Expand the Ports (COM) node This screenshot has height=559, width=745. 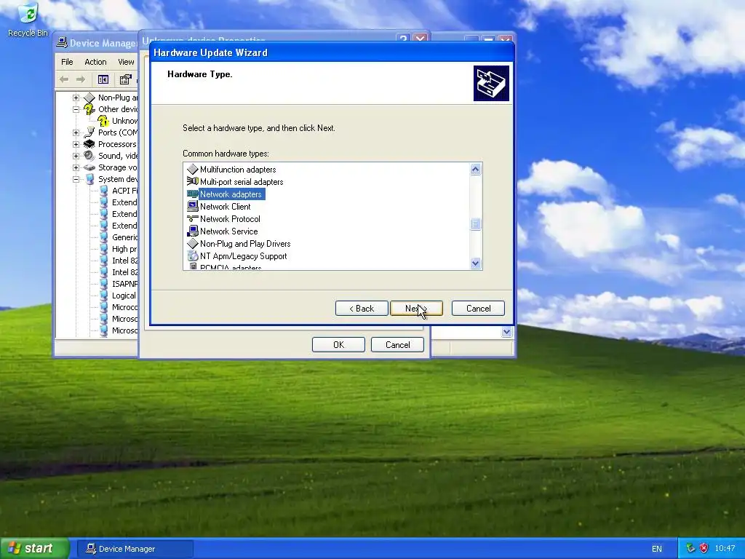click(76, 132)
